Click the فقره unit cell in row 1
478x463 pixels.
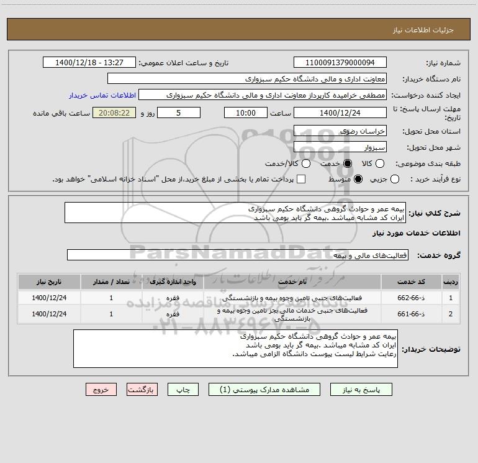click(173, 298)
